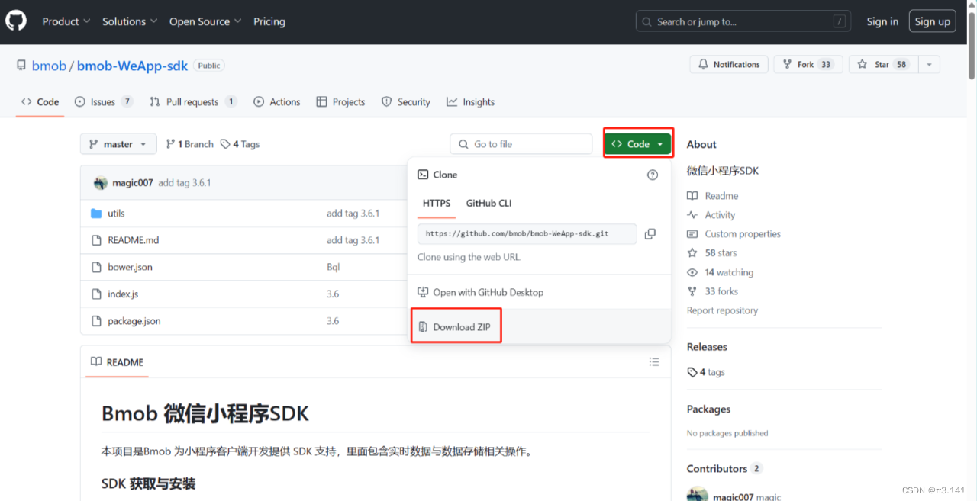Viewport: 977px width, 501px height.
Task: Open the Activity sidebar icon
Action: (692, 214)
